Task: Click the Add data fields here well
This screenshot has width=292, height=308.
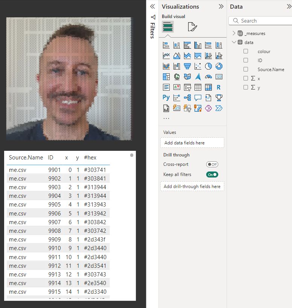Action: (x=192, y=143)
